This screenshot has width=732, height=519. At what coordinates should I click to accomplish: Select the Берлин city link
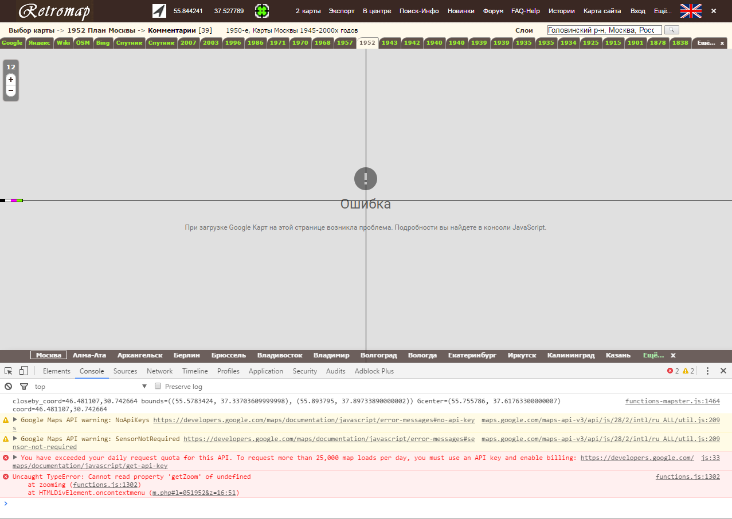[186, 355]
